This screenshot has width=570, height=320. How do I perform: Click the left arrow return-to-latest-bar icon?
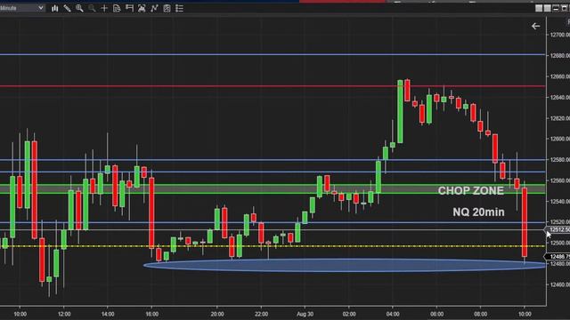pos(535,26)
